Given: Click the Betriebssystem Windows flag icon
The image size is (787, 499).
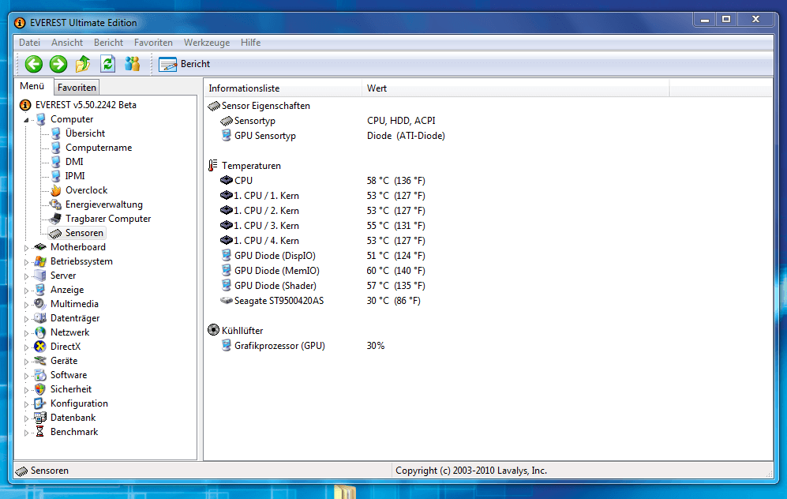Looking at the screenshot, I should pyautogui.click(x=40, y=261).
